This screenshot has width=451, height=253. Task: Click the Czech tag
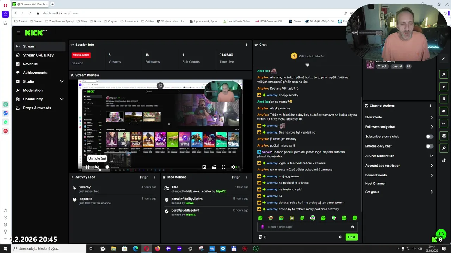382,66
